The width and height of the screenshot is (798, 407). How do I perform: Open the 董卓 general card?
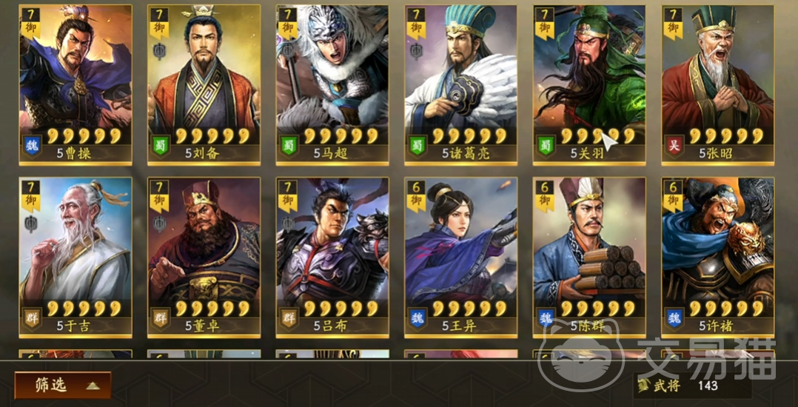(204, 258)
